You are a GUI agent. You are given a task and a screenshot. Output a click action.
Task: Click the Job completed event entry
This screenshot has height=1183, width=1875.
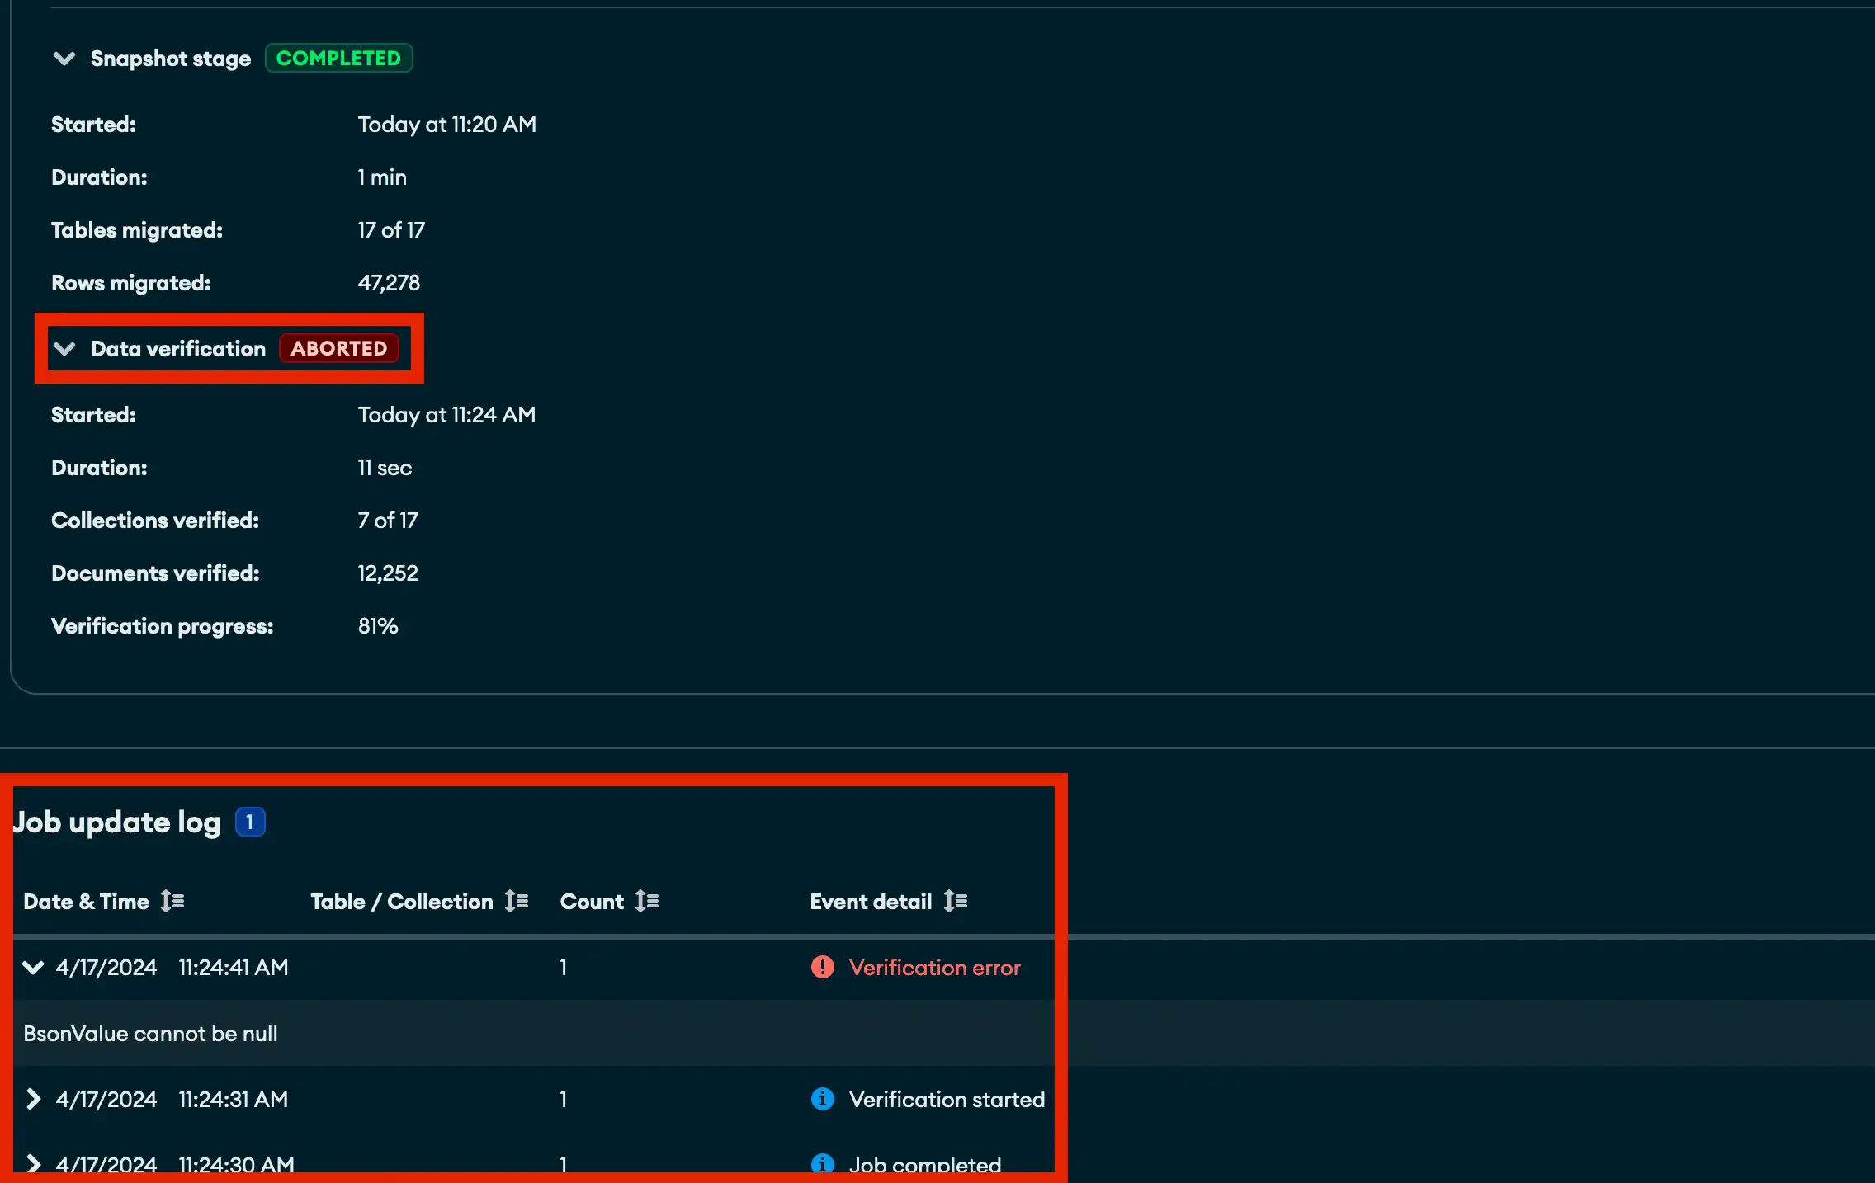click(x=924, y=1165)
